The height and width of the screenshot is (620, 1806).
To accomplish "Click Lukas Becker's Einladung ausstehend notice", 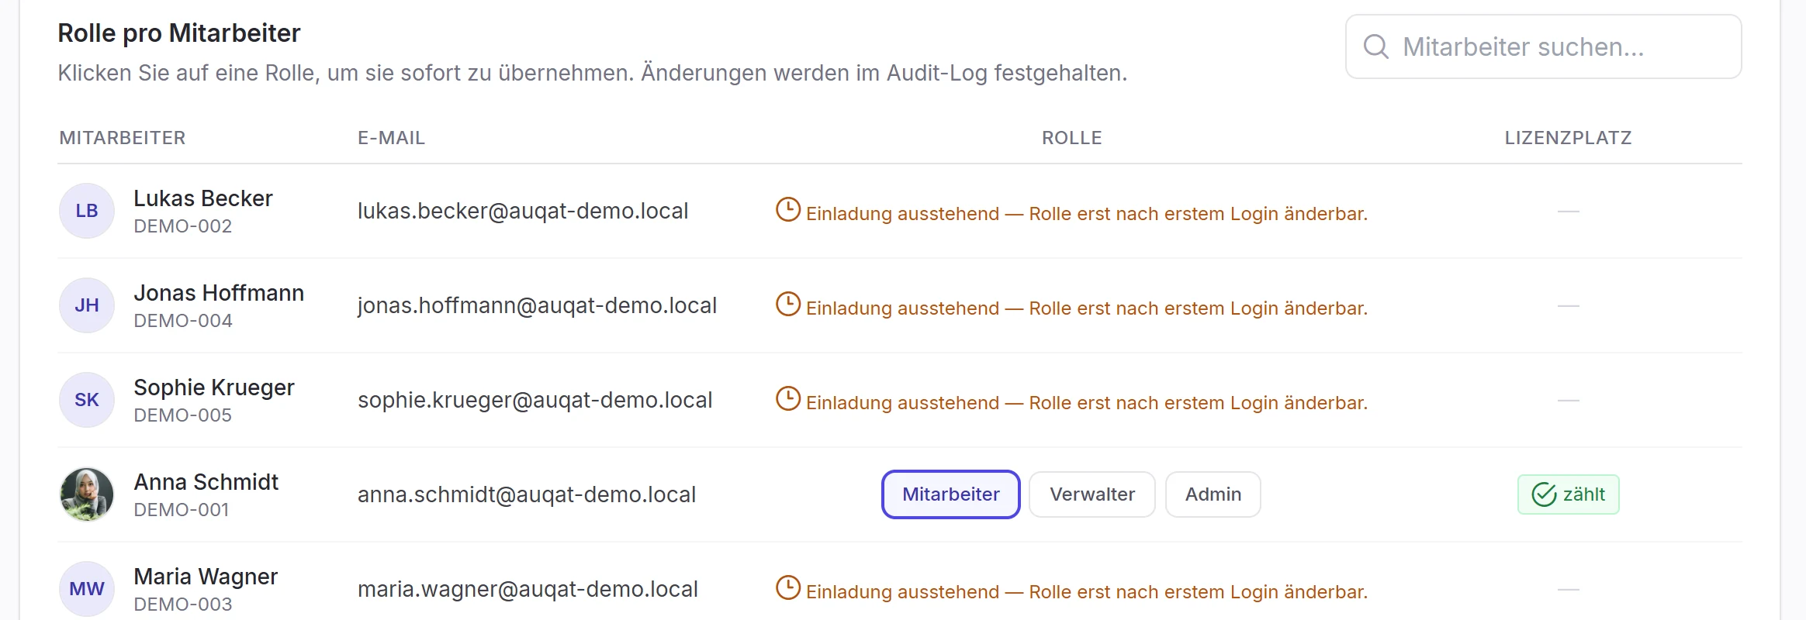I will tap(1071, 212).
